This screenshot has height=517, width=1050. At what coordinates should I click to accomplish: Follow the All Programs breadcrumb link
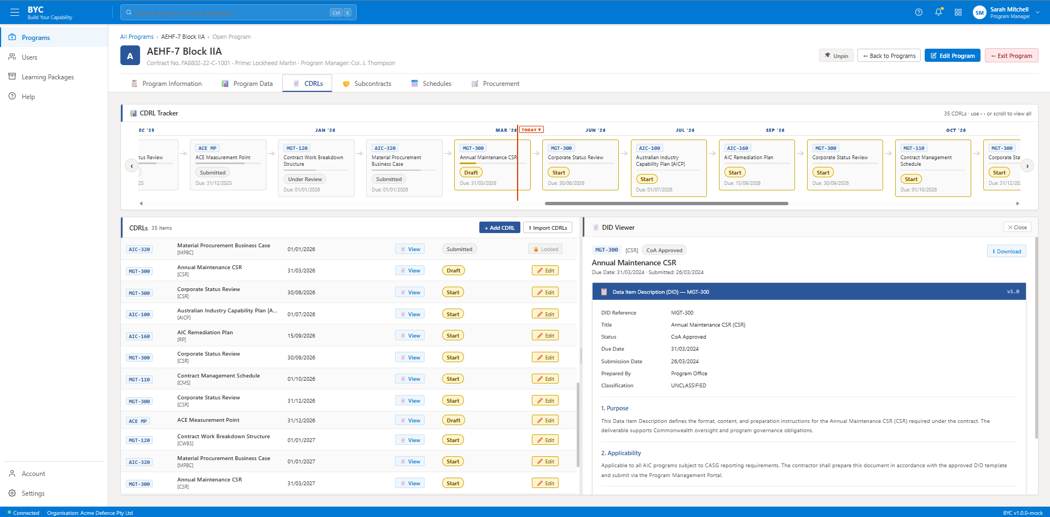[137, 37]
